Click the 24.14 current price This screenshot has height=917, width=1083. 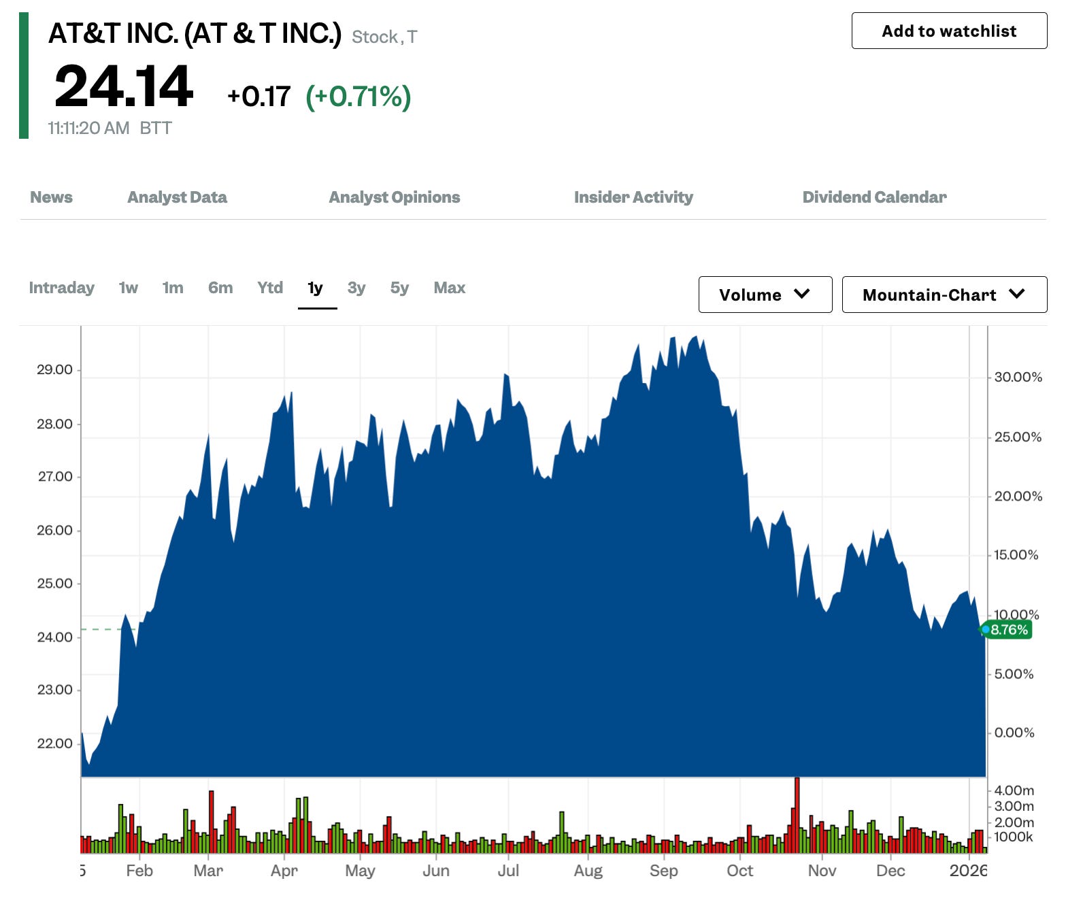click(x=124, y=86)
